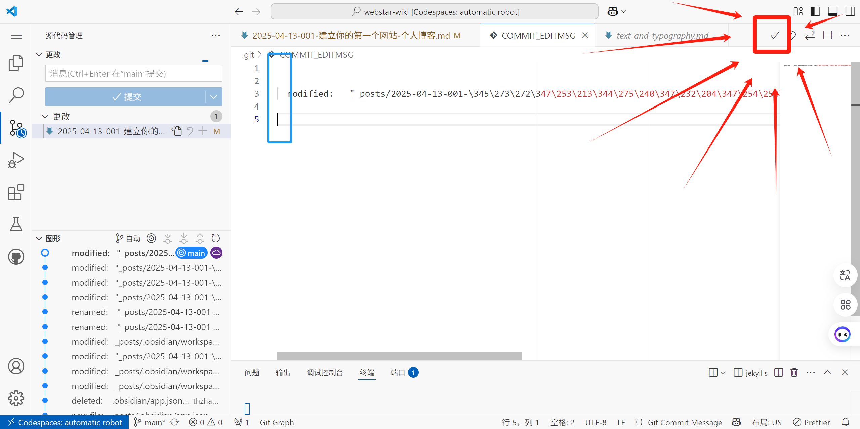
Task: Collapse the 更改 changes file group
Action: tap(45, 116)
